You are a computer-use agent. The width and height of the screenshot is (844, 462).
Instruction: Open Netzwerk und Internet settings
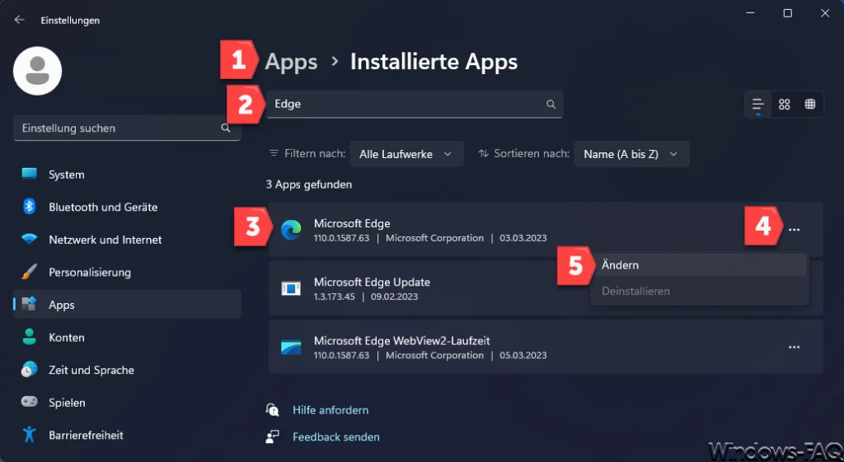pos(127,240)
